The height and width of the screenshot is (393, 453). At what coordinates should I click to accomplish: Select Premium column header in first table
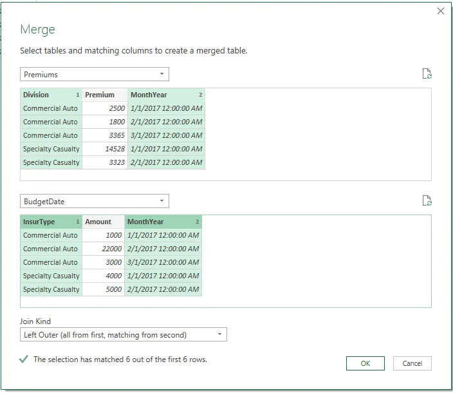point(105,95)
